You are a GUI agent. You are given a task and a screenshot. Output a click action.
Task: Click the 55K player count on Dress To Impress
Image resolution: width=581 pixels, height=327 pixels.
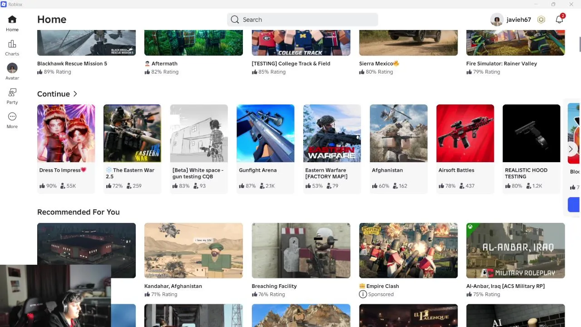coord(68,186)
